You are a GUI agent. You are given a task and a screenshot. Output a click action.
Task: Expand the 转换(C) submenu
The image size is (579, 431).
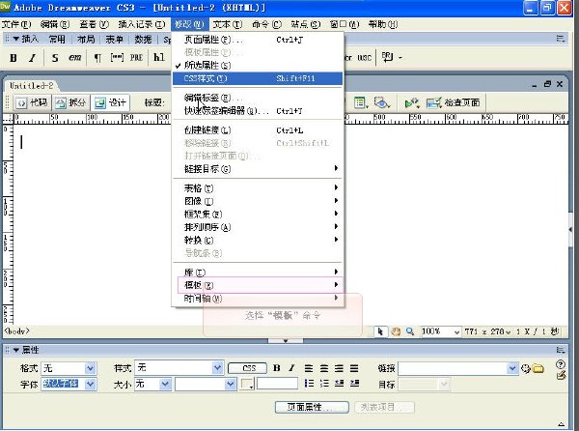pos(258,240)
